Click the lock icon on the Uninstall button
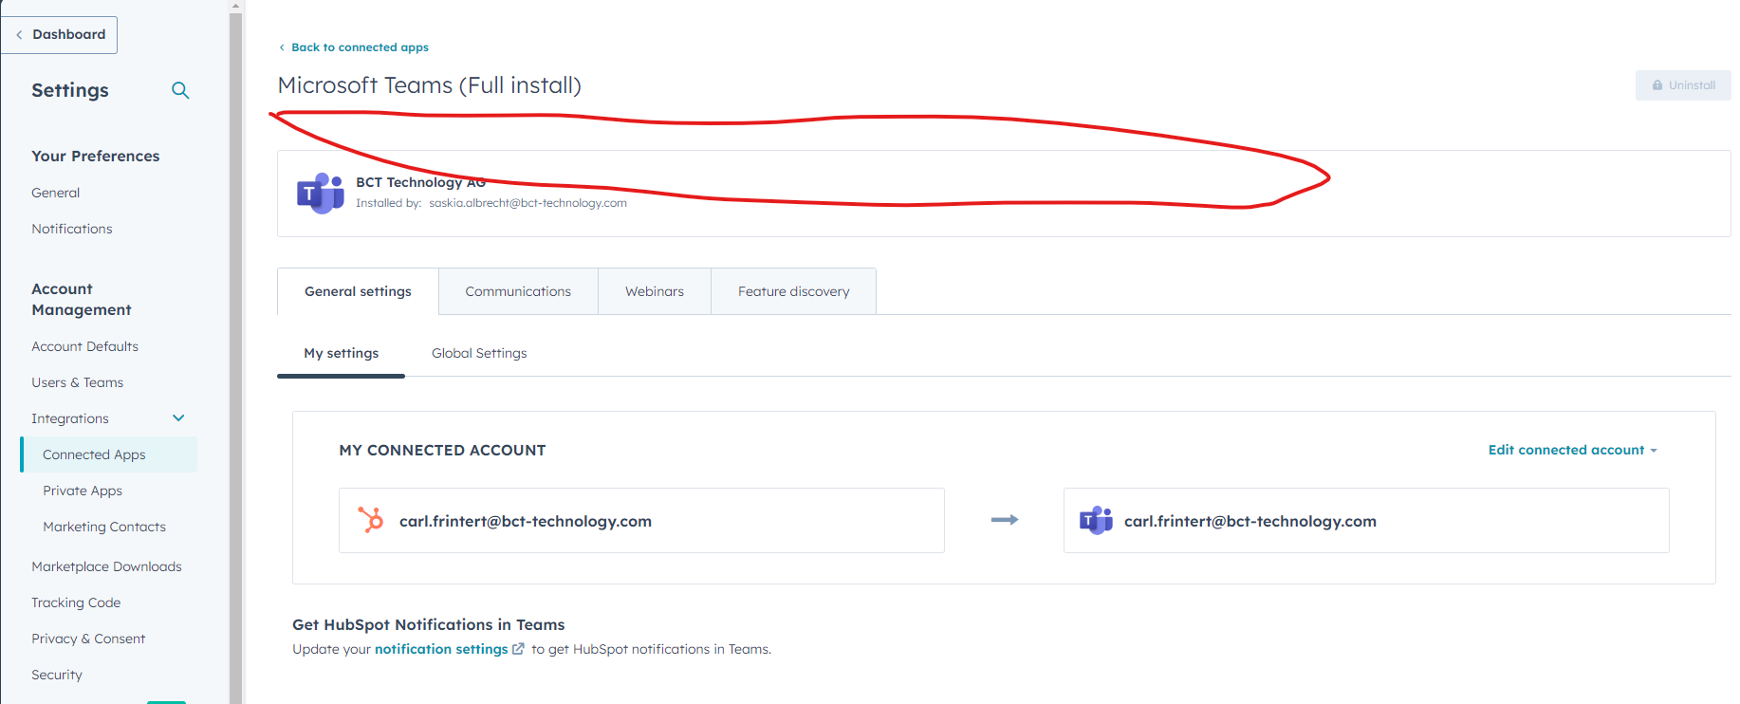The width and height of the screenshot is (1740, 704). tap(1657, 85)
